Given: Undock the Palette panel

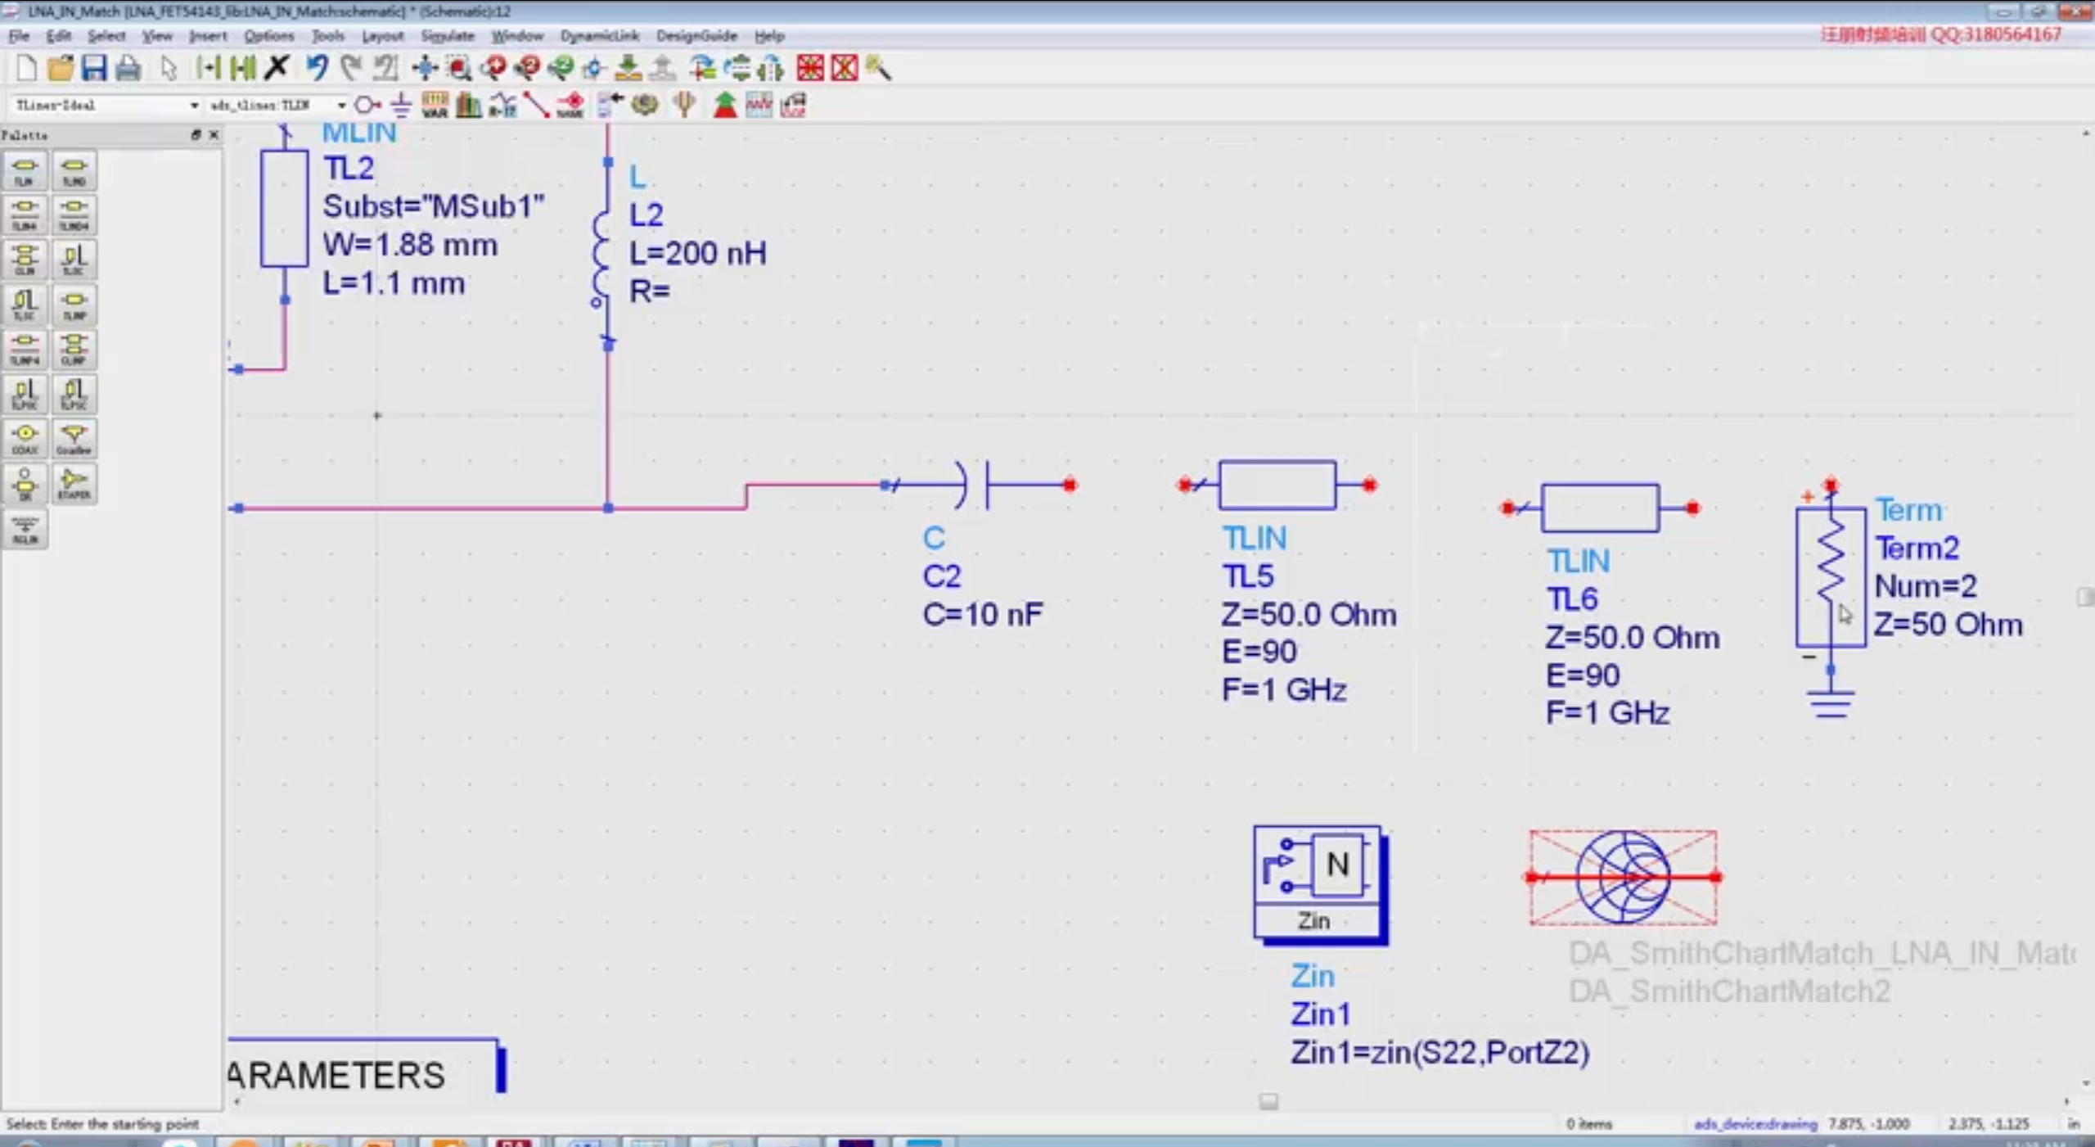Looking at the screenshot, I should 196,135.
